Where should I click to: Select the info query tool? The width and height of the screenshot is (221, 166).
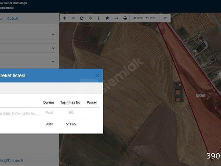(x=99, y=18)
